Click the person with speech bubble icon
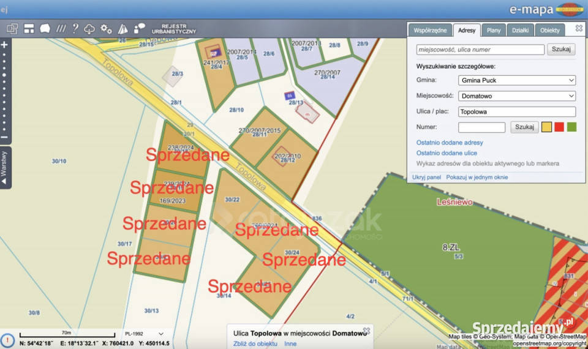 [x=140, y=29]
